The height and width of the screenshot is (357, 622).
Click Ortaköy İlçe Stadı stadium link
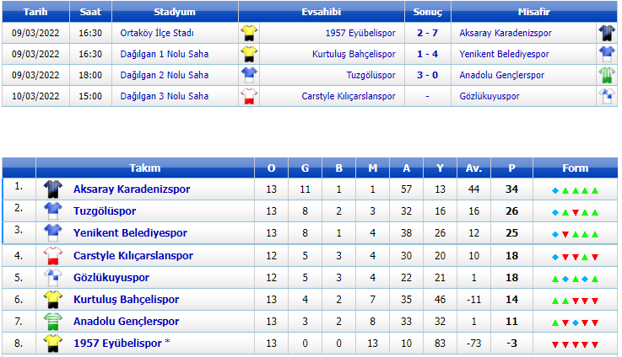[x=157, y=33]
